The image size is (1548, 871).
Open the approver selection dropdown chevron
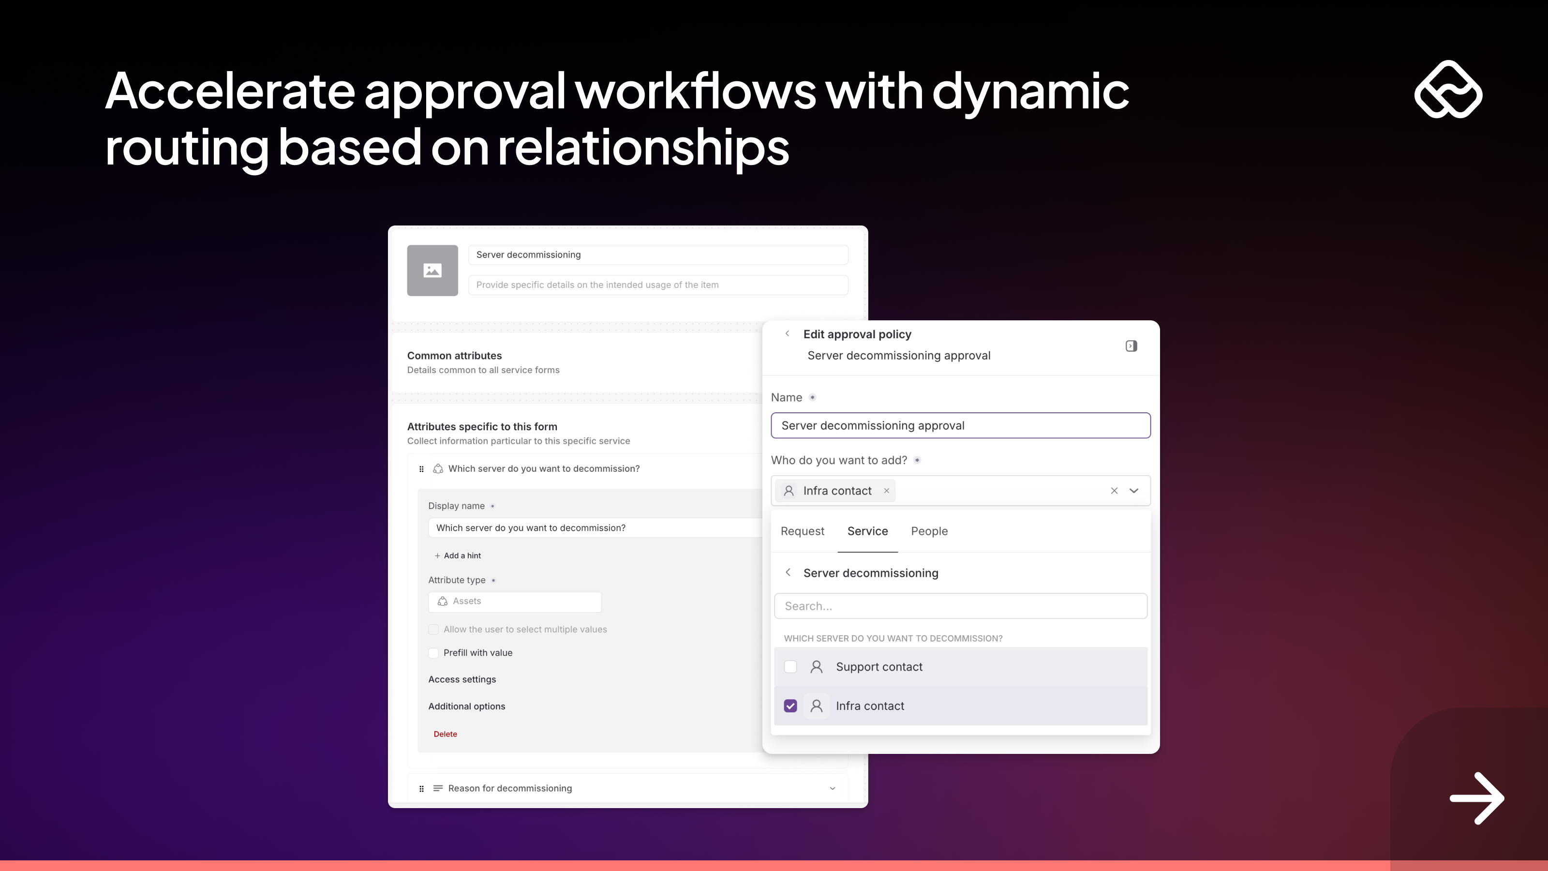(1134, 491)
